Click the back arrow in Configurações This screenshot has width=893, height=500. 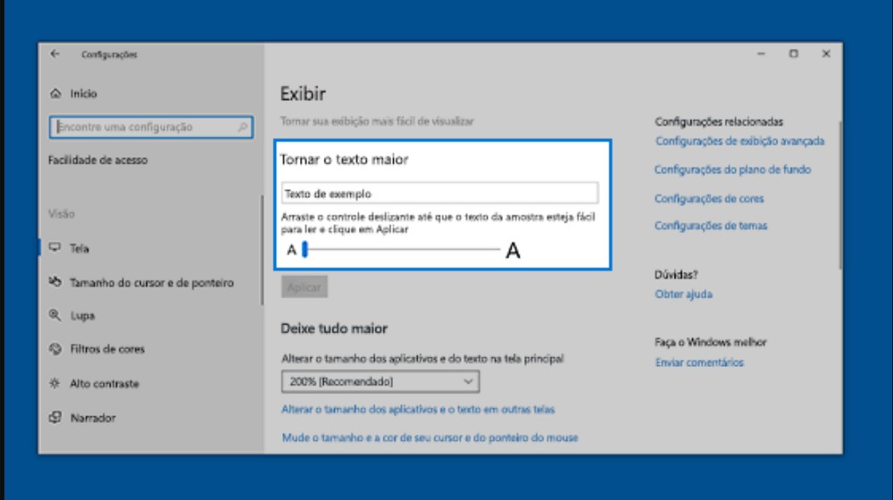54,54
